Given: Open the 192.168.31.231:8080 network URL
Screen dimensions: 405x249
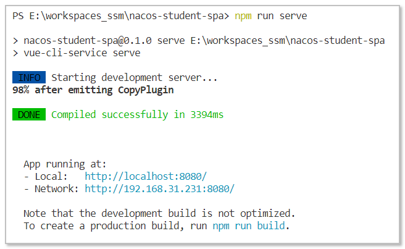Looking at the screenshot, I should click(160, 189).
